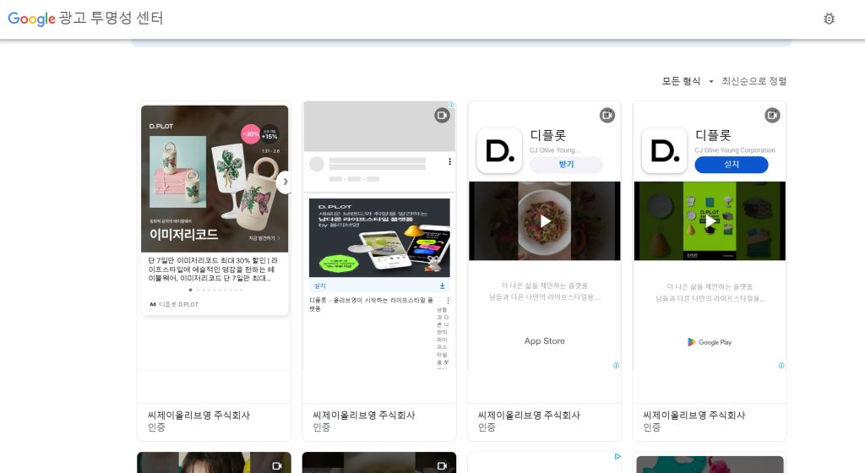The height and width of the screenshot is (473, 865).
Task: Click AdChoices icon on bottom-row blank card
Action: tap(617, 456)
